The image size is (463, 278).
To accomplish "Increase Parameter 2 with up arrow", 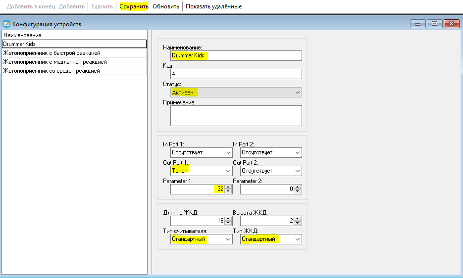I will (298, 187).
